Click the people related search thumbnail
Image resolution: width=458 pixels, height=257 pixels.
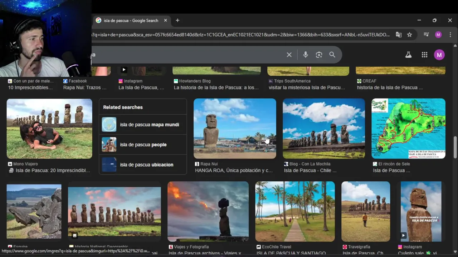[109, 145]
